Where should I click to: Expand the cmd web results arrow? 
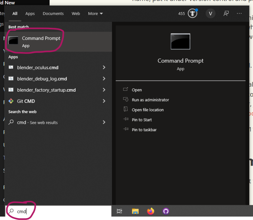104,122
